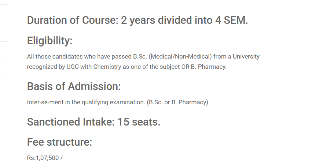Click '2 years' in the duration heading
Image resolution: width=312 pixels, height=168 pixels.
[138, 20]
